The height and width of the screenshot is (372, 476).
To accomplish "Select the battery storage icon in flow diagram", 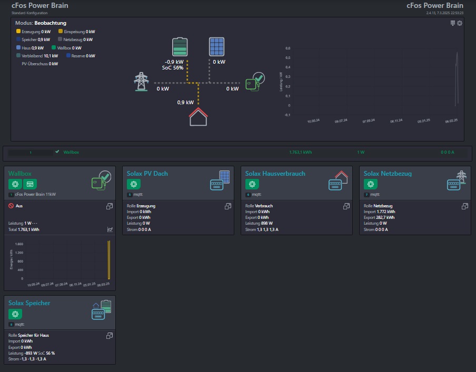I will pos(180,47).
